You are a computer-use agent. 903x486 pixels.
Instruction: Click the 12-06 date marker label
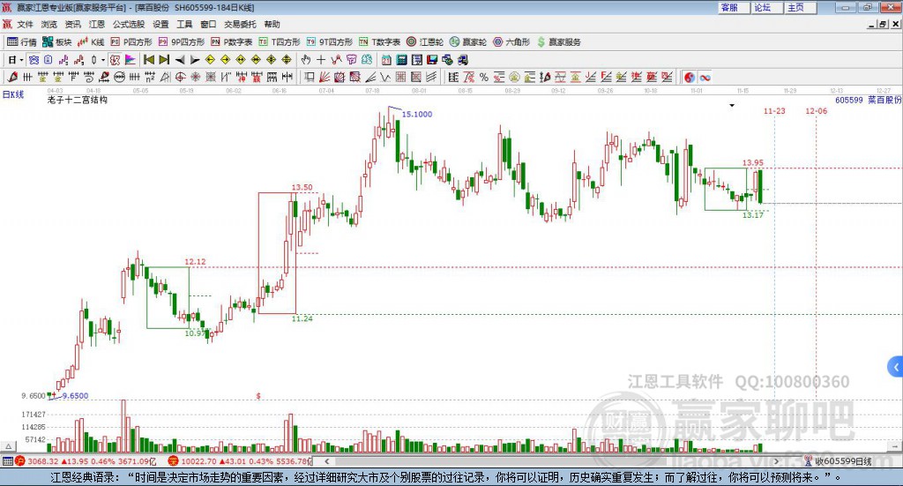816,110
